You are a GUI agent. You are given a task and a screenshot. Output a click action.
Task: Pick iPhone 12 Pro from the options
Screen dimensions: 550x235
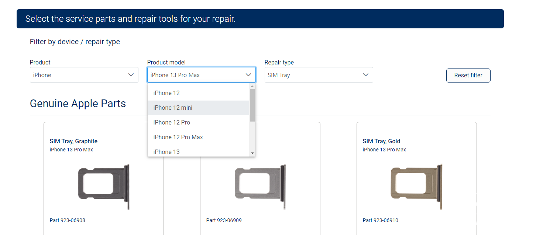(x=199, y=123)
